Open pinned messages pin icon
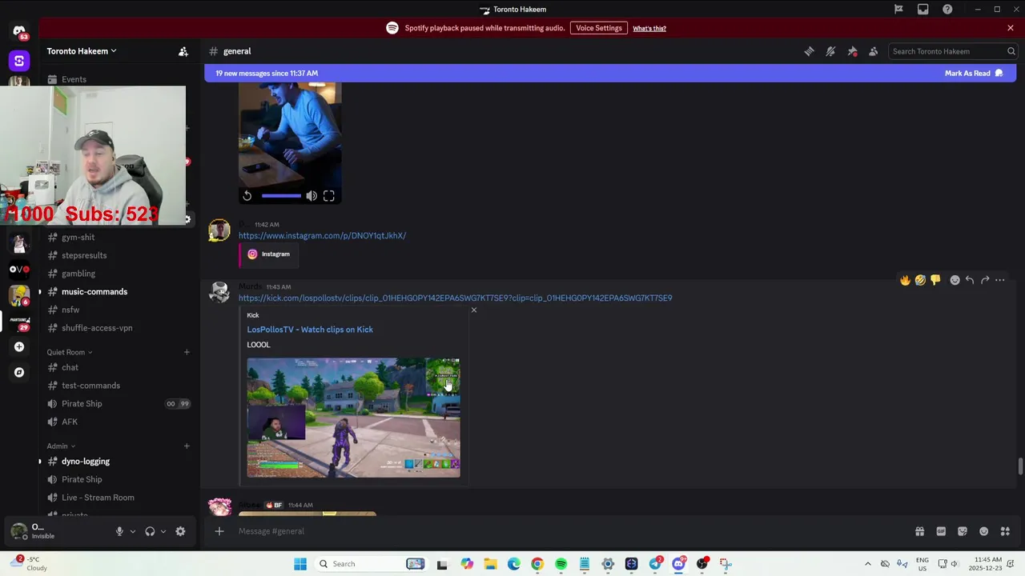Viewport: 1025px width, 576px height. point(852,51)
